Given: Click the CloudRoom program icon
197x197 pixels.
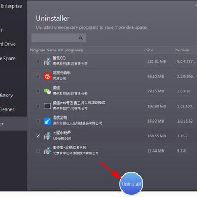Looking at the screenshot, I should coord(48,136).
